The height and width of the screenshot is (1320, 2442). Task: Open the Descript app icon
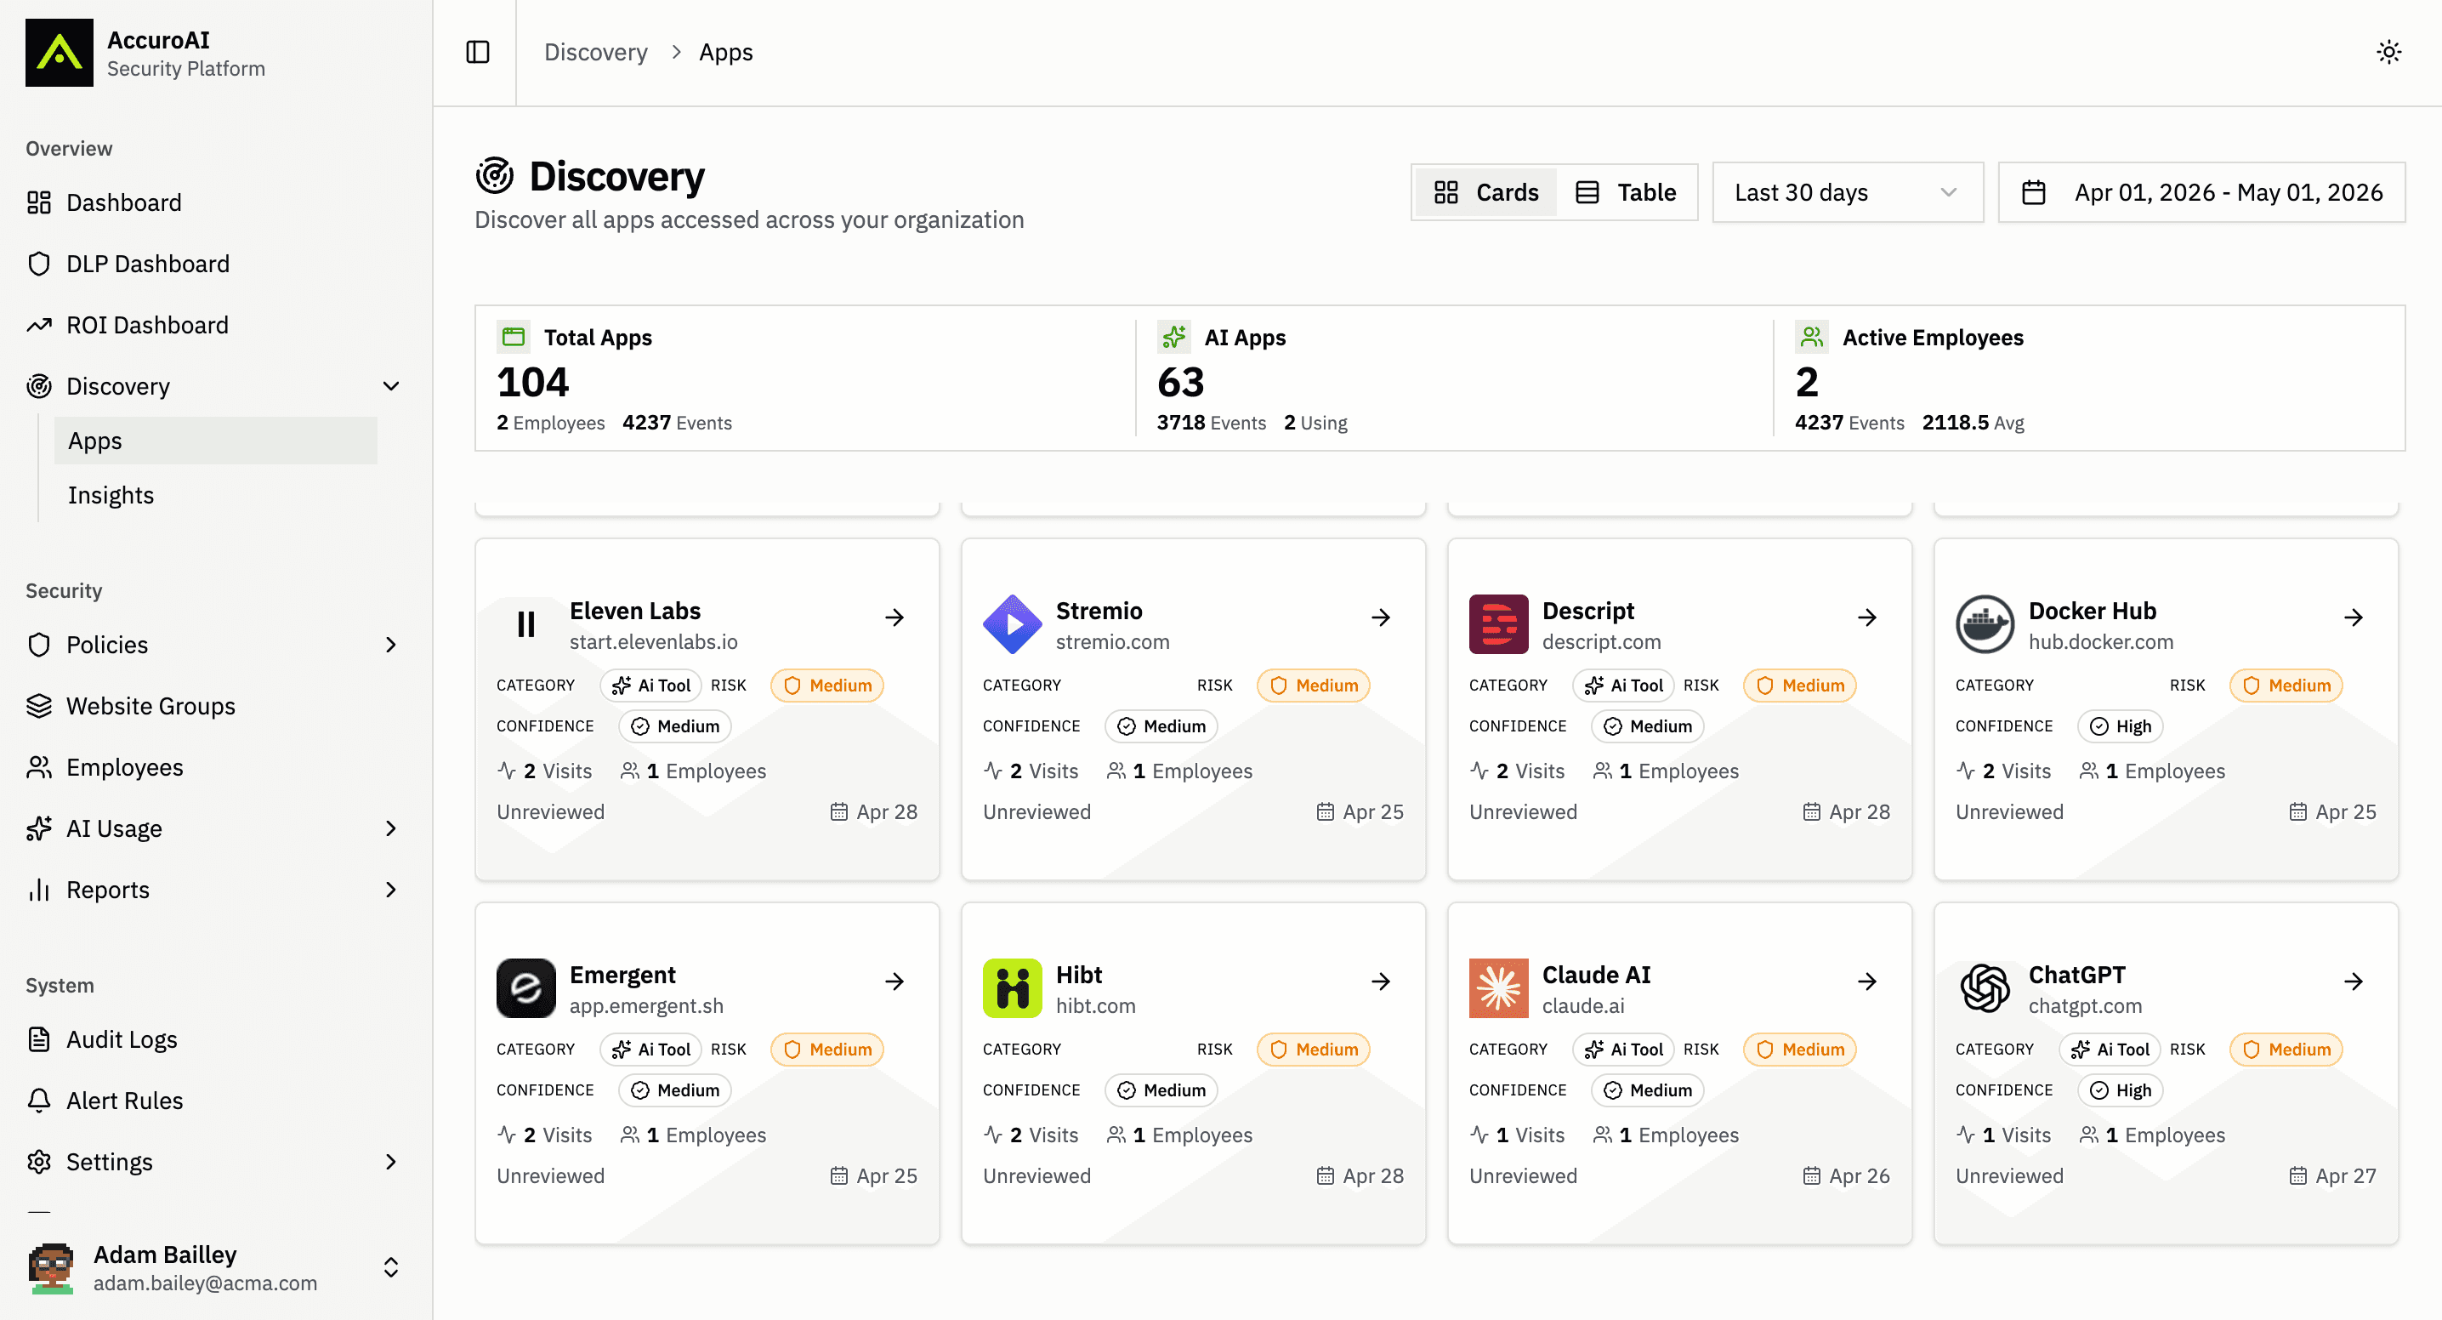click(1499, 624)
